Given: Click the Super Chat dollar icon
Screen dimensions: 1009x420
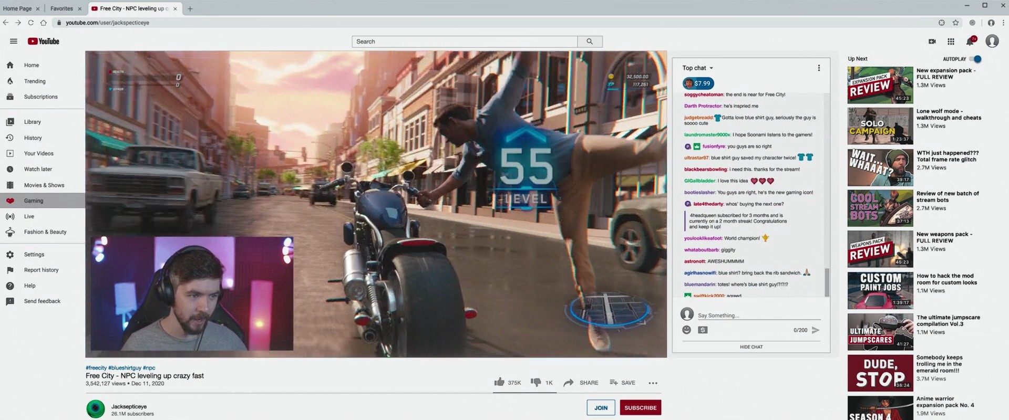Looking at the screenshot, I should coord(703,330).
